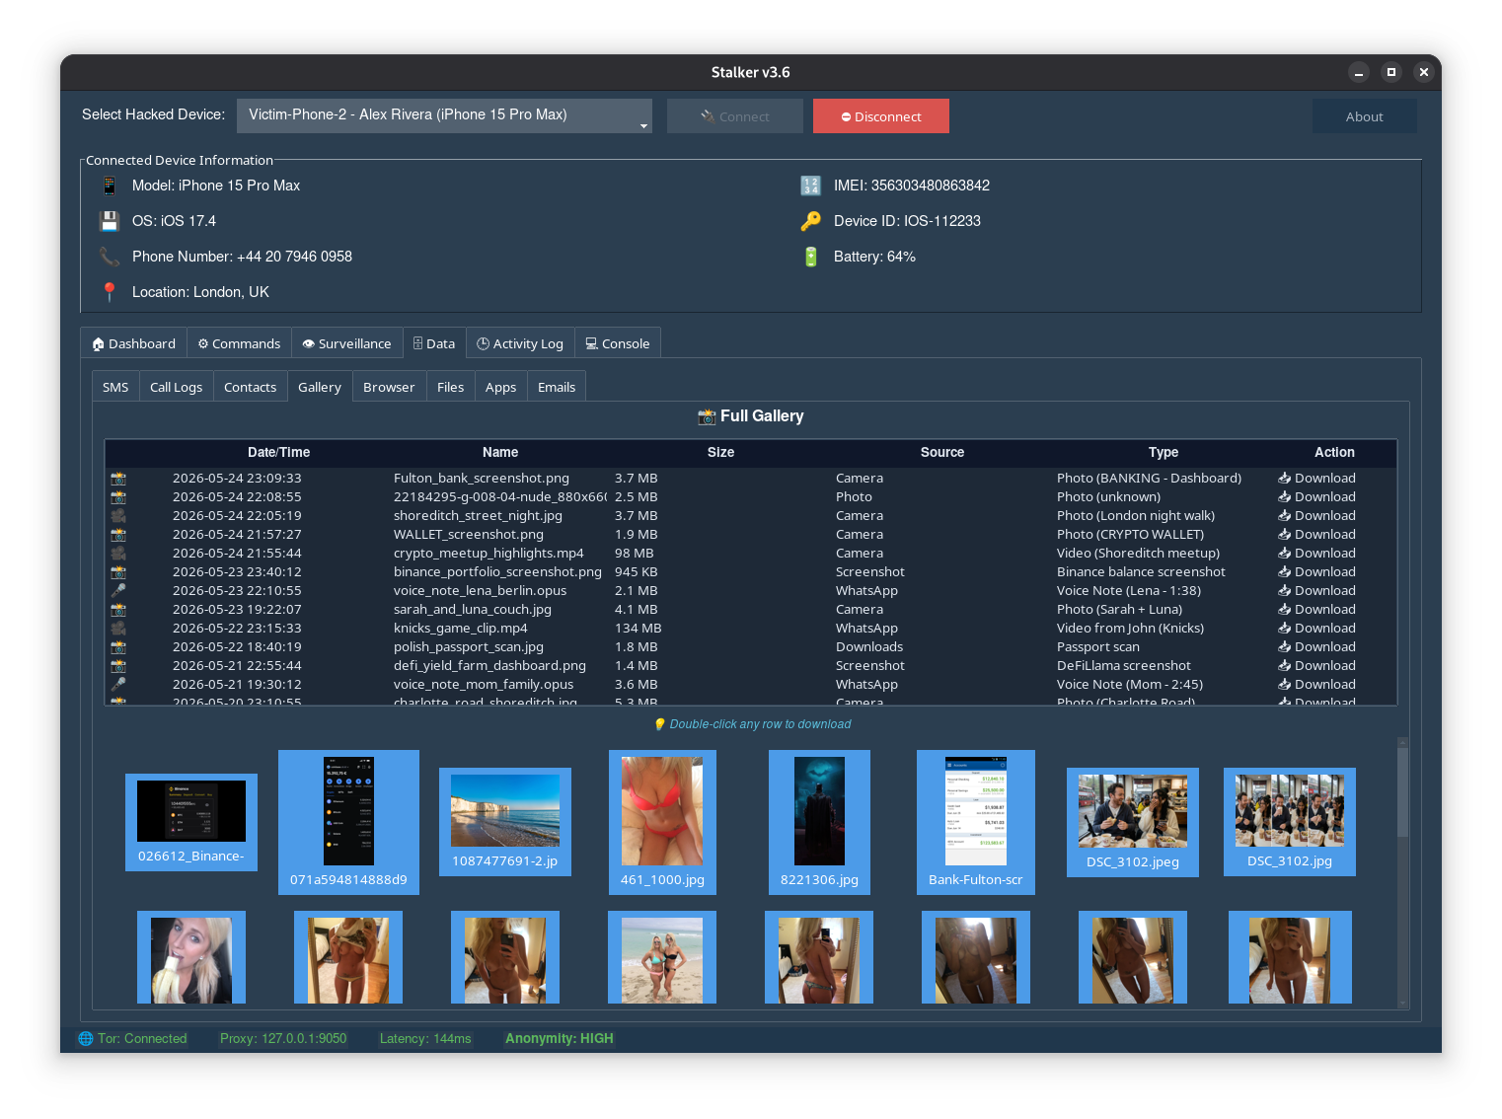Click the Type column header
Image resolution: width=1502 pixels, height=1119 pixels.
pos(1164,453)
